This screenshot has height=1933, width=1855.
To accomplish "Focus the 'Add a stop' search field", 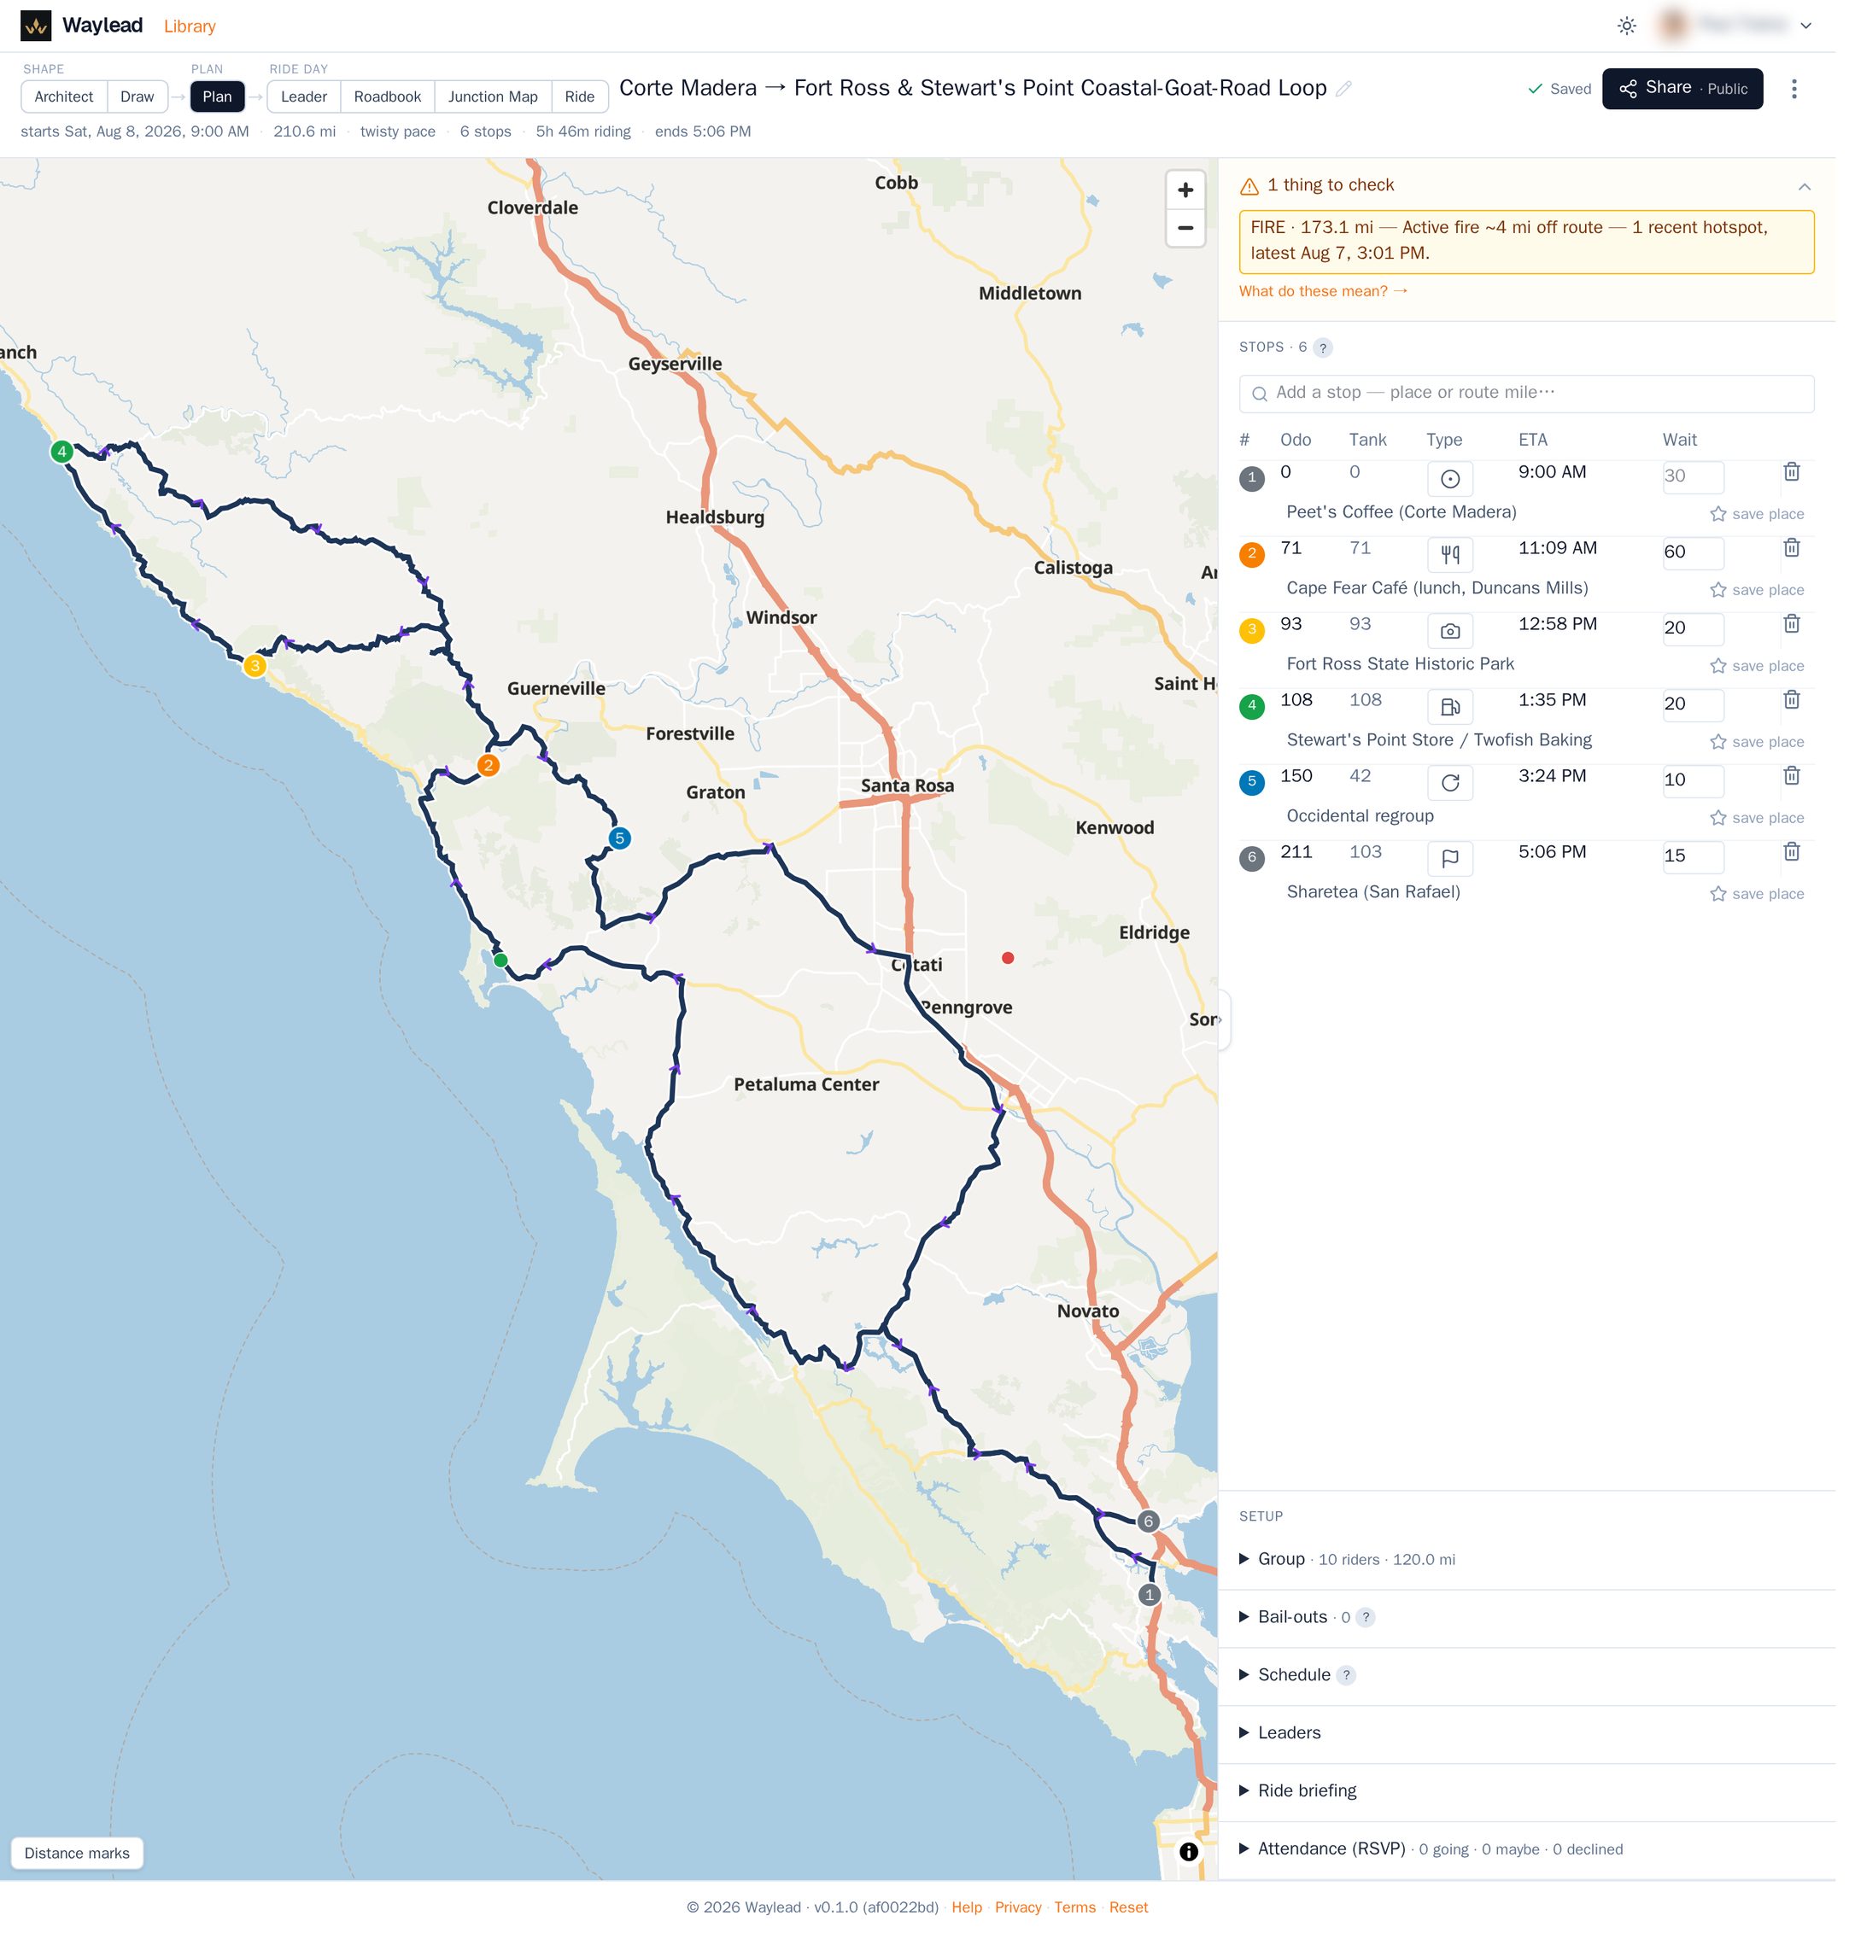I will click(1526, 394).
